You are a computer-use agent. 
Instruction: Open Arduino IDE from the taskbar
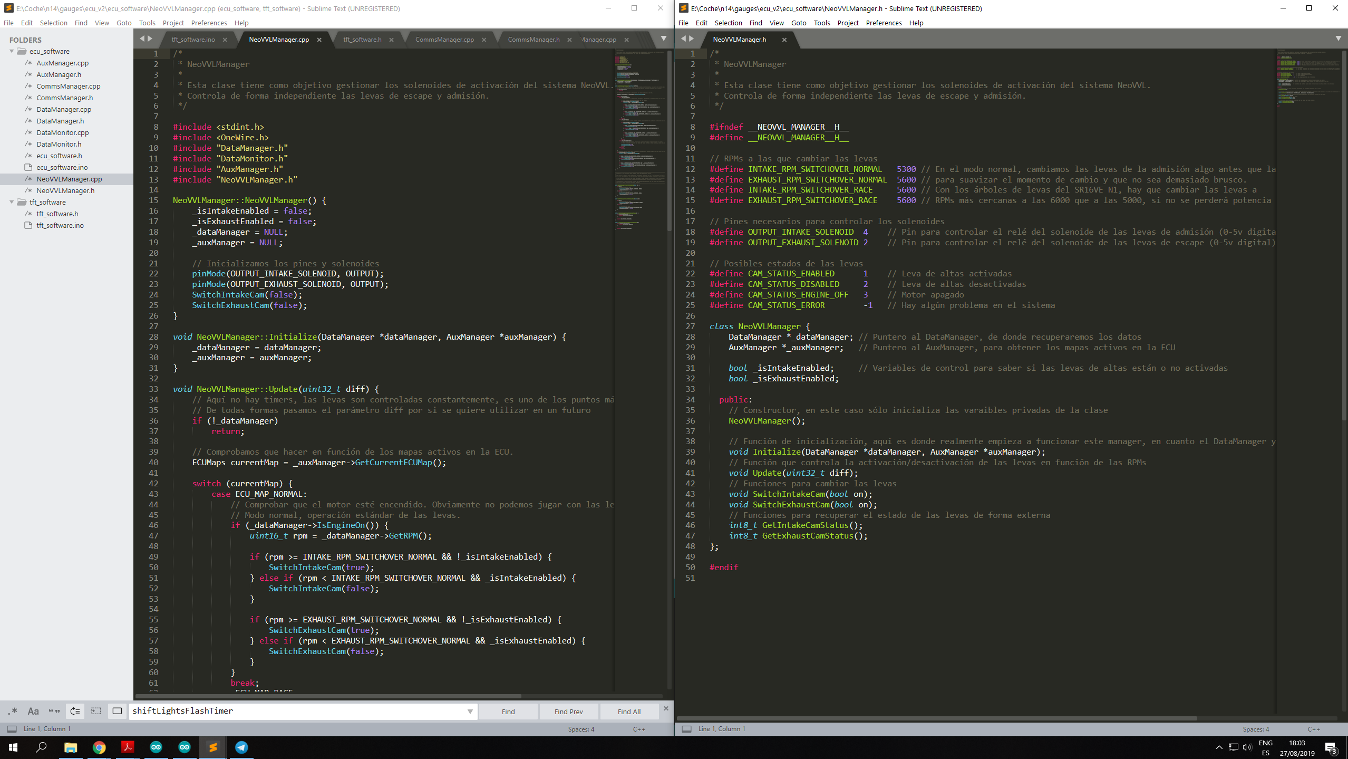[156, 747]
